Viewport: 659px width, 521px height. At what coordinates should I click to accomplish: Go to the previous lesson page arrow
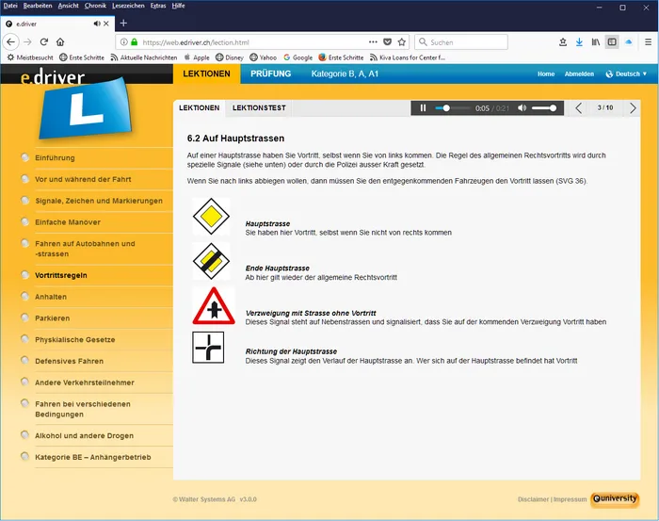point(579,108)
